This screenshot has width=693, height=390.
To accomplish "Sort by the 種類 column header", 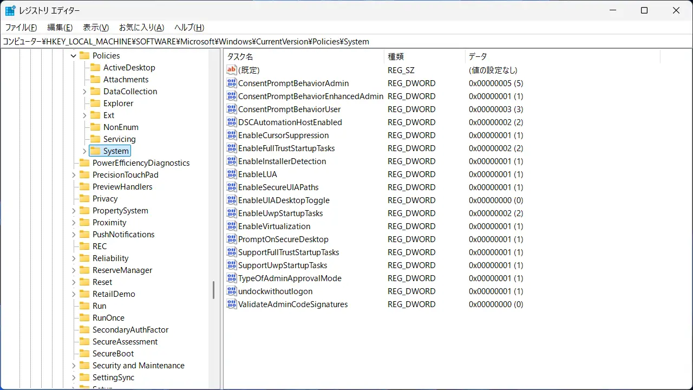I will click(x=425, y=56).
